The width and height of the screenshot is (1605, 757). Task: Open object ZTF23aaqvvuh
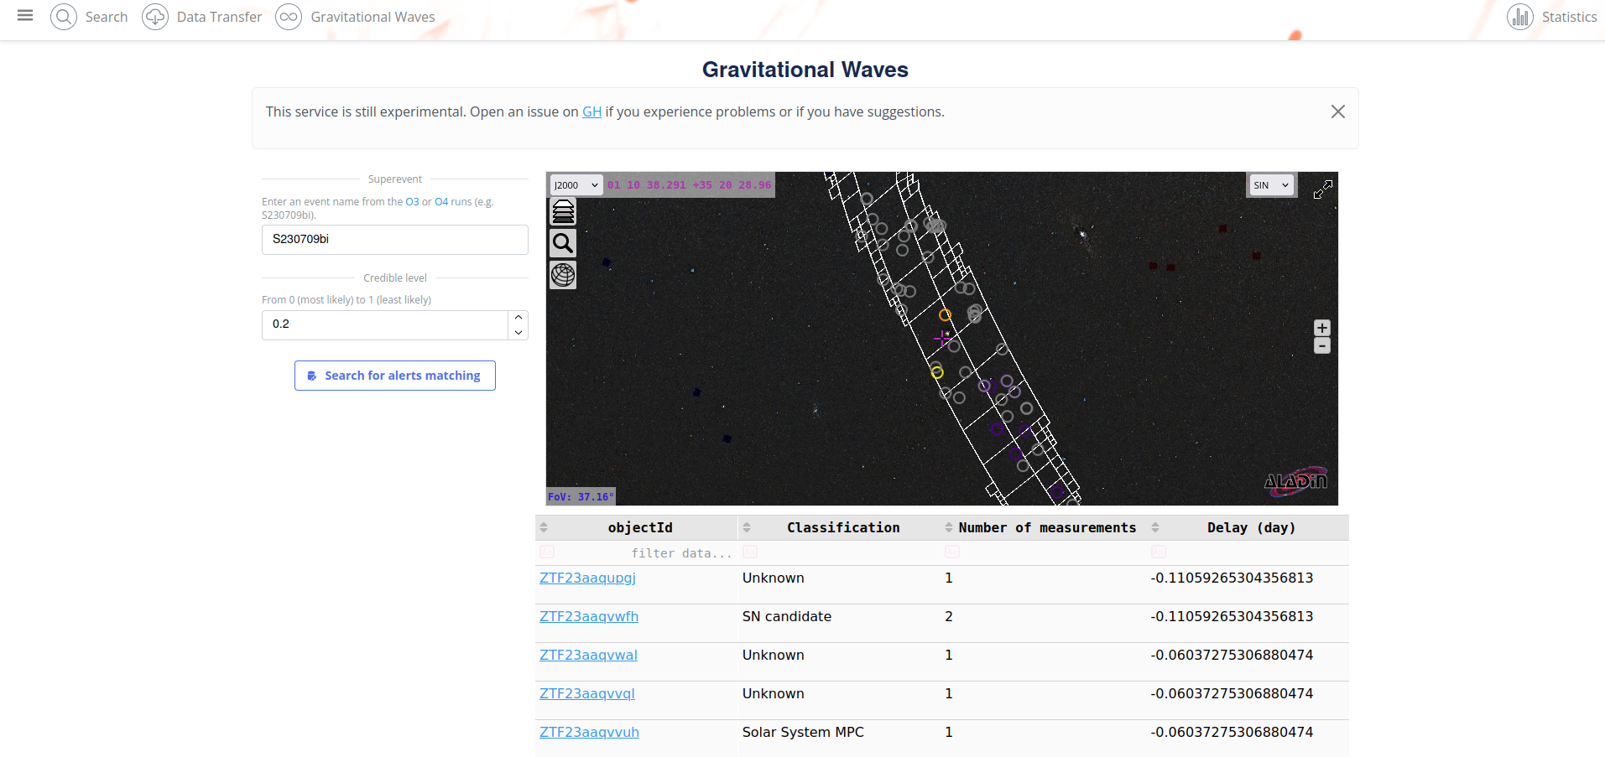tap(589, 732)
